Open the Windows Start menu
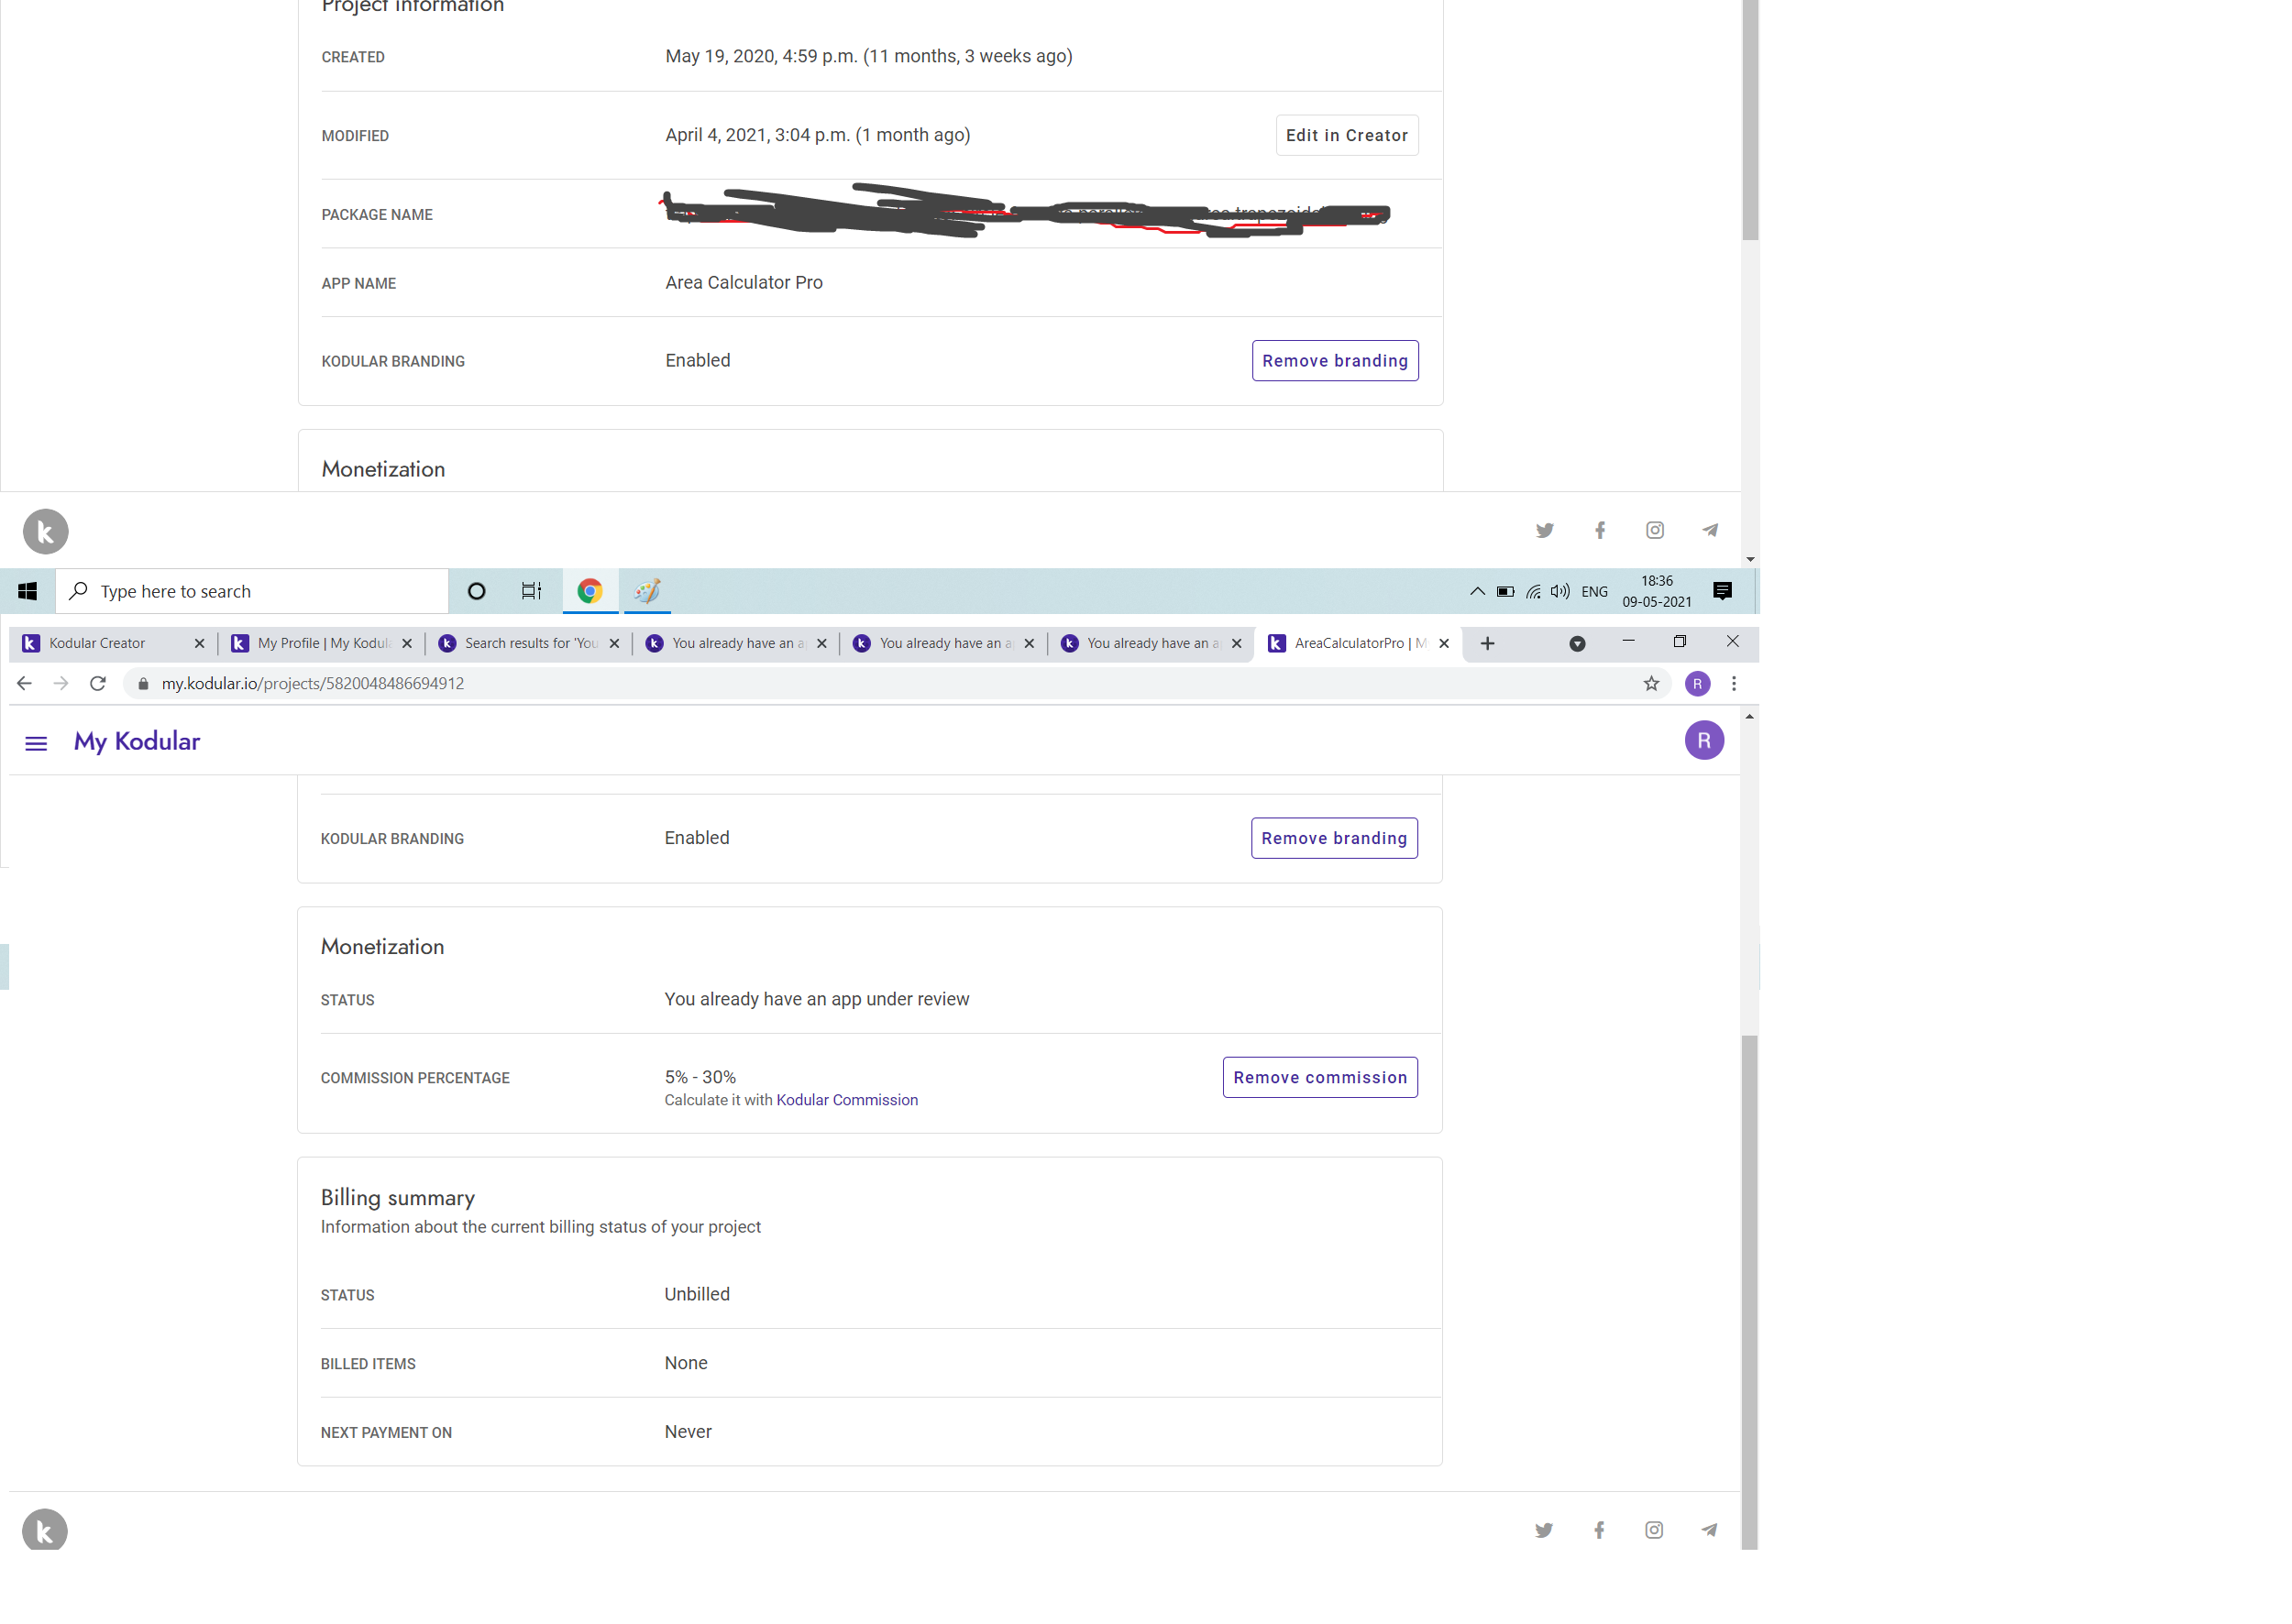This screenshot has height=1624, width=2292. click(27, 592)
